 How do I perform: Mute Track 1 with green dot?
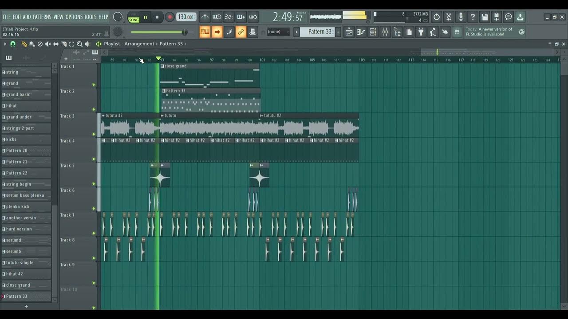coord(94,85)
